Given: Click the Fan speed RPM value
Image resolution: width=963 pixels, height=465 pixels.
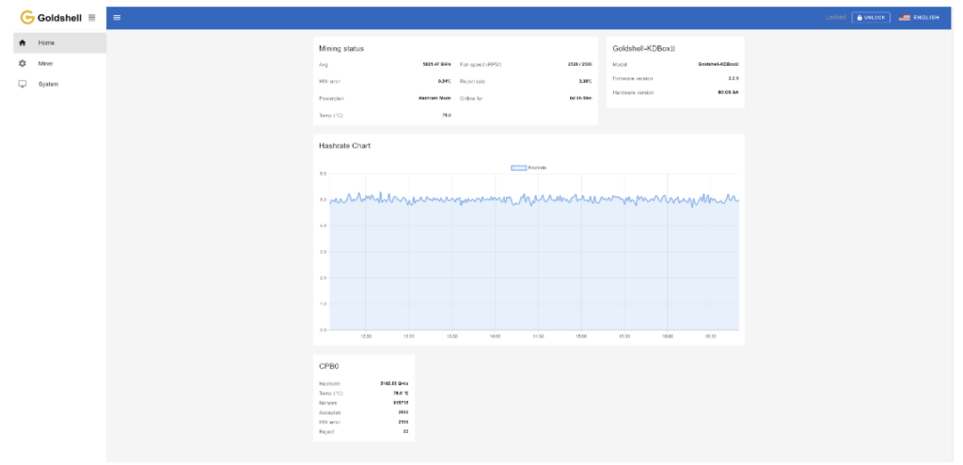Looking at the screenshot, I should [x=579, y=65].
